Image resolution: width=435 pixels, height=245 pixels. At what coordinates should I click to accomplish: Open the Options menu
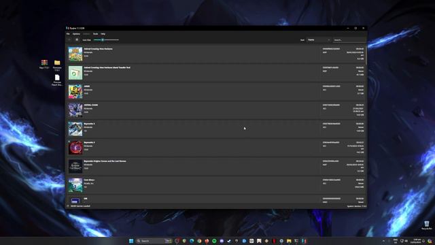[x=76, y=34]
